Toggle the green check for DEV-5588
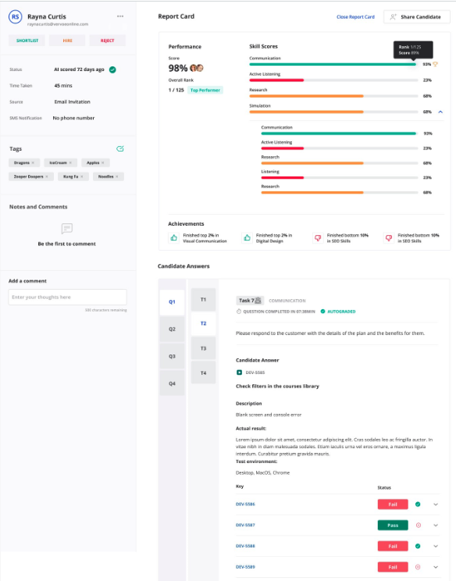The height and width of the screenshot is (581, 456). pyautogui.click(x=418, y=546)
